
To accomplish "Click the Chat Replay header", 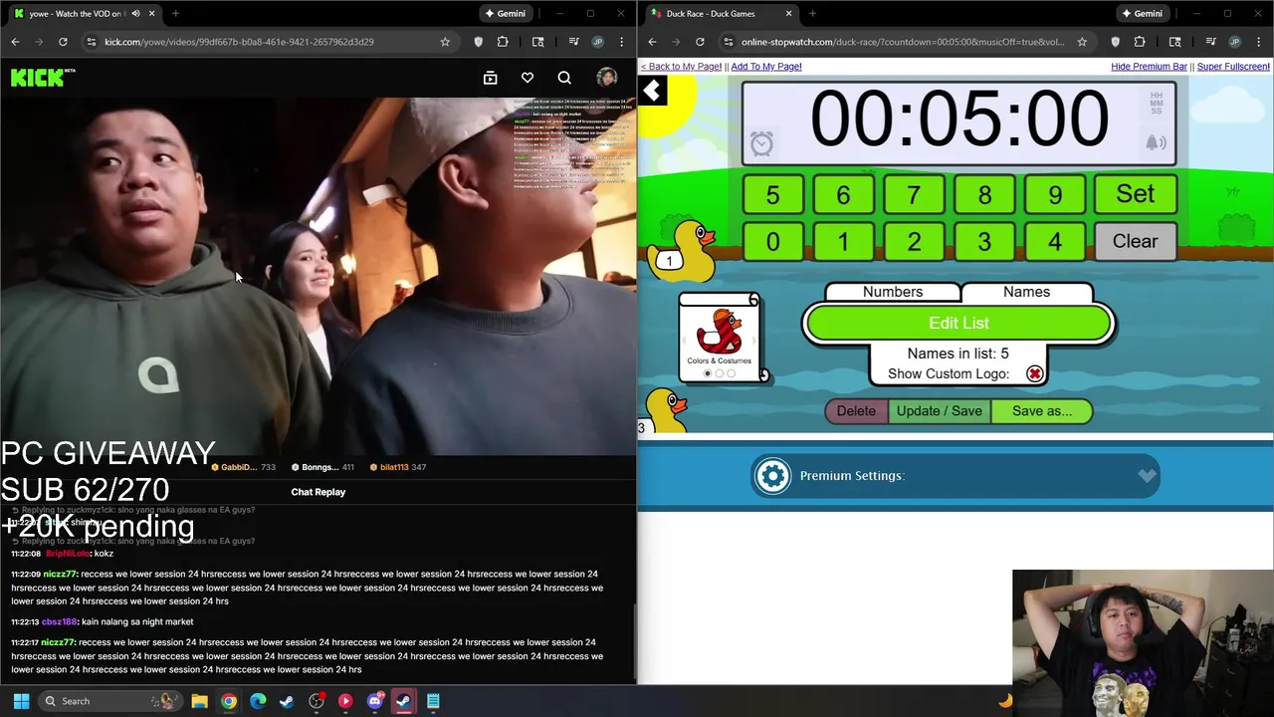I will 318,492.
